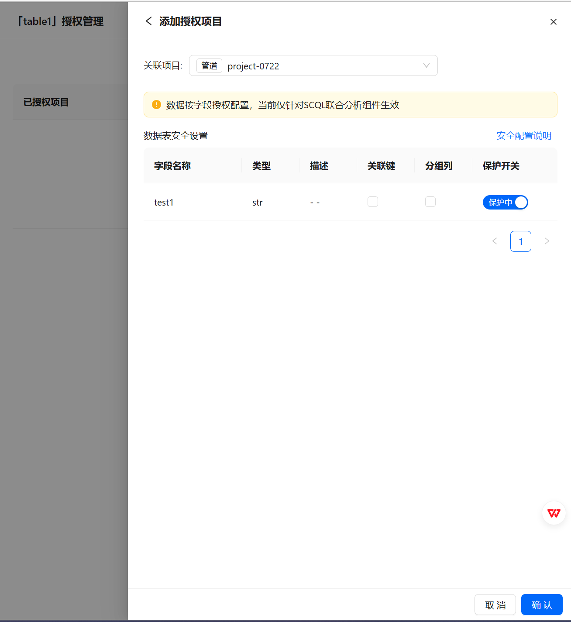Click the 确认 button

pos(542,605)
